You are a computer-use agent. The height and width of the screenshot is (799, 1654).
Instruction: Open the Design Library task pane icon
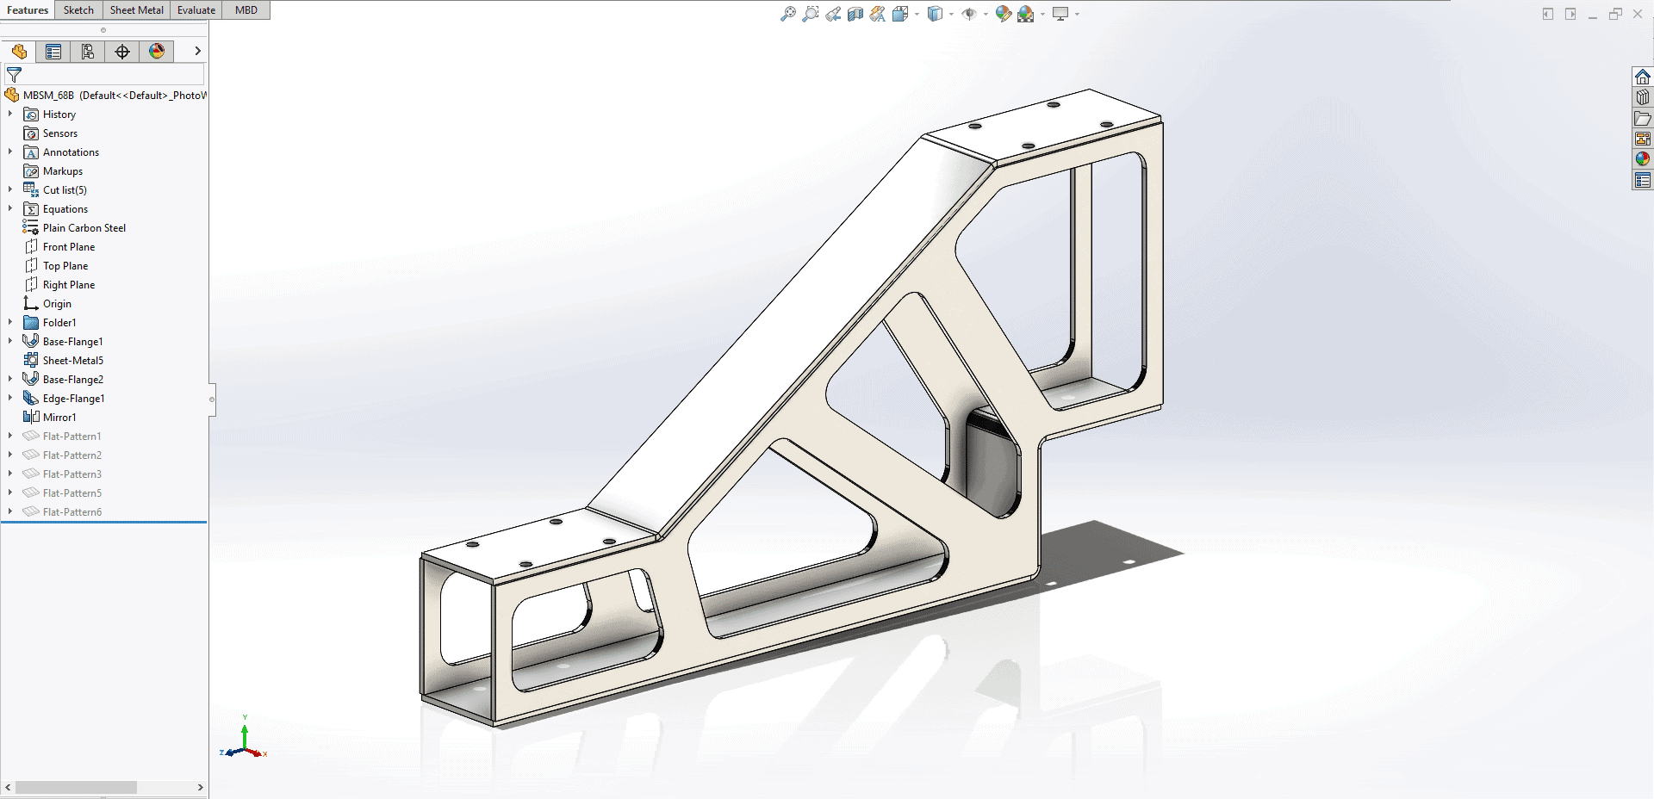[x=1643, y=97]
